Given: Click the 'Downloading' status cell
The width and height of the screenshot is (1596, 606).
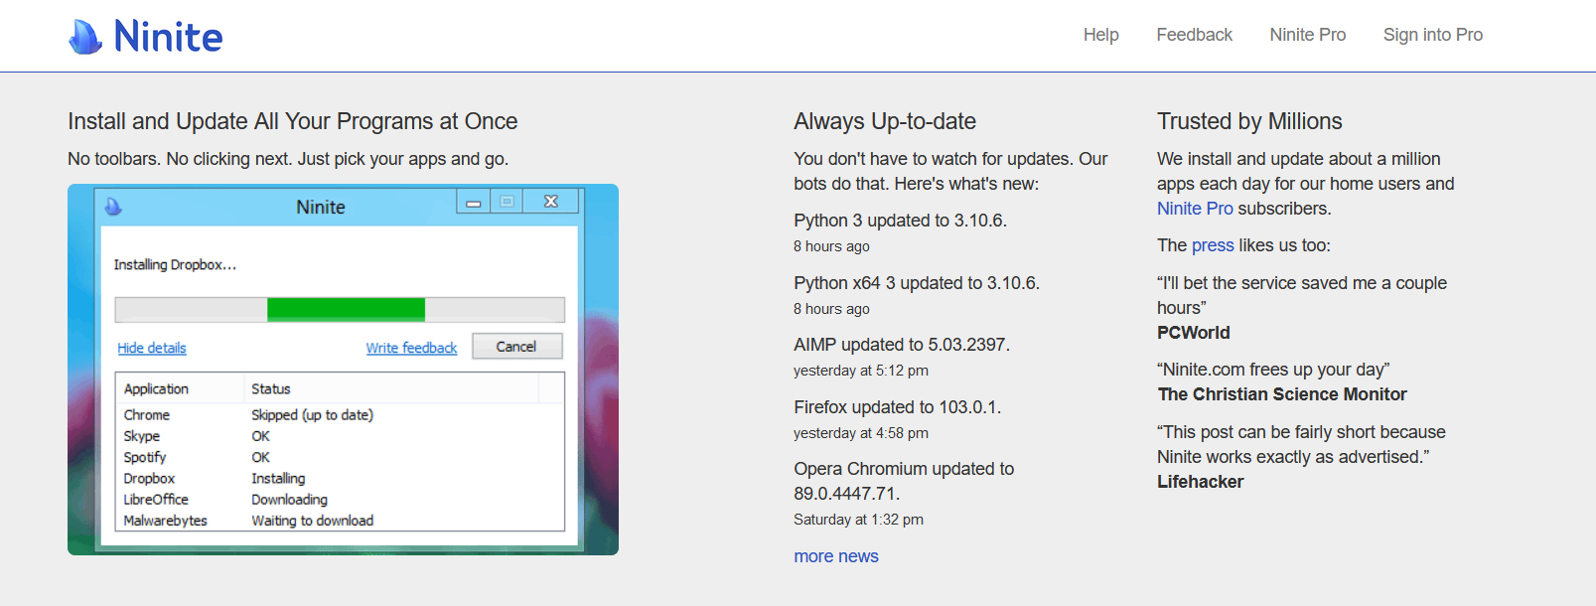Looking at the screenshot, I should coord(289,500).
